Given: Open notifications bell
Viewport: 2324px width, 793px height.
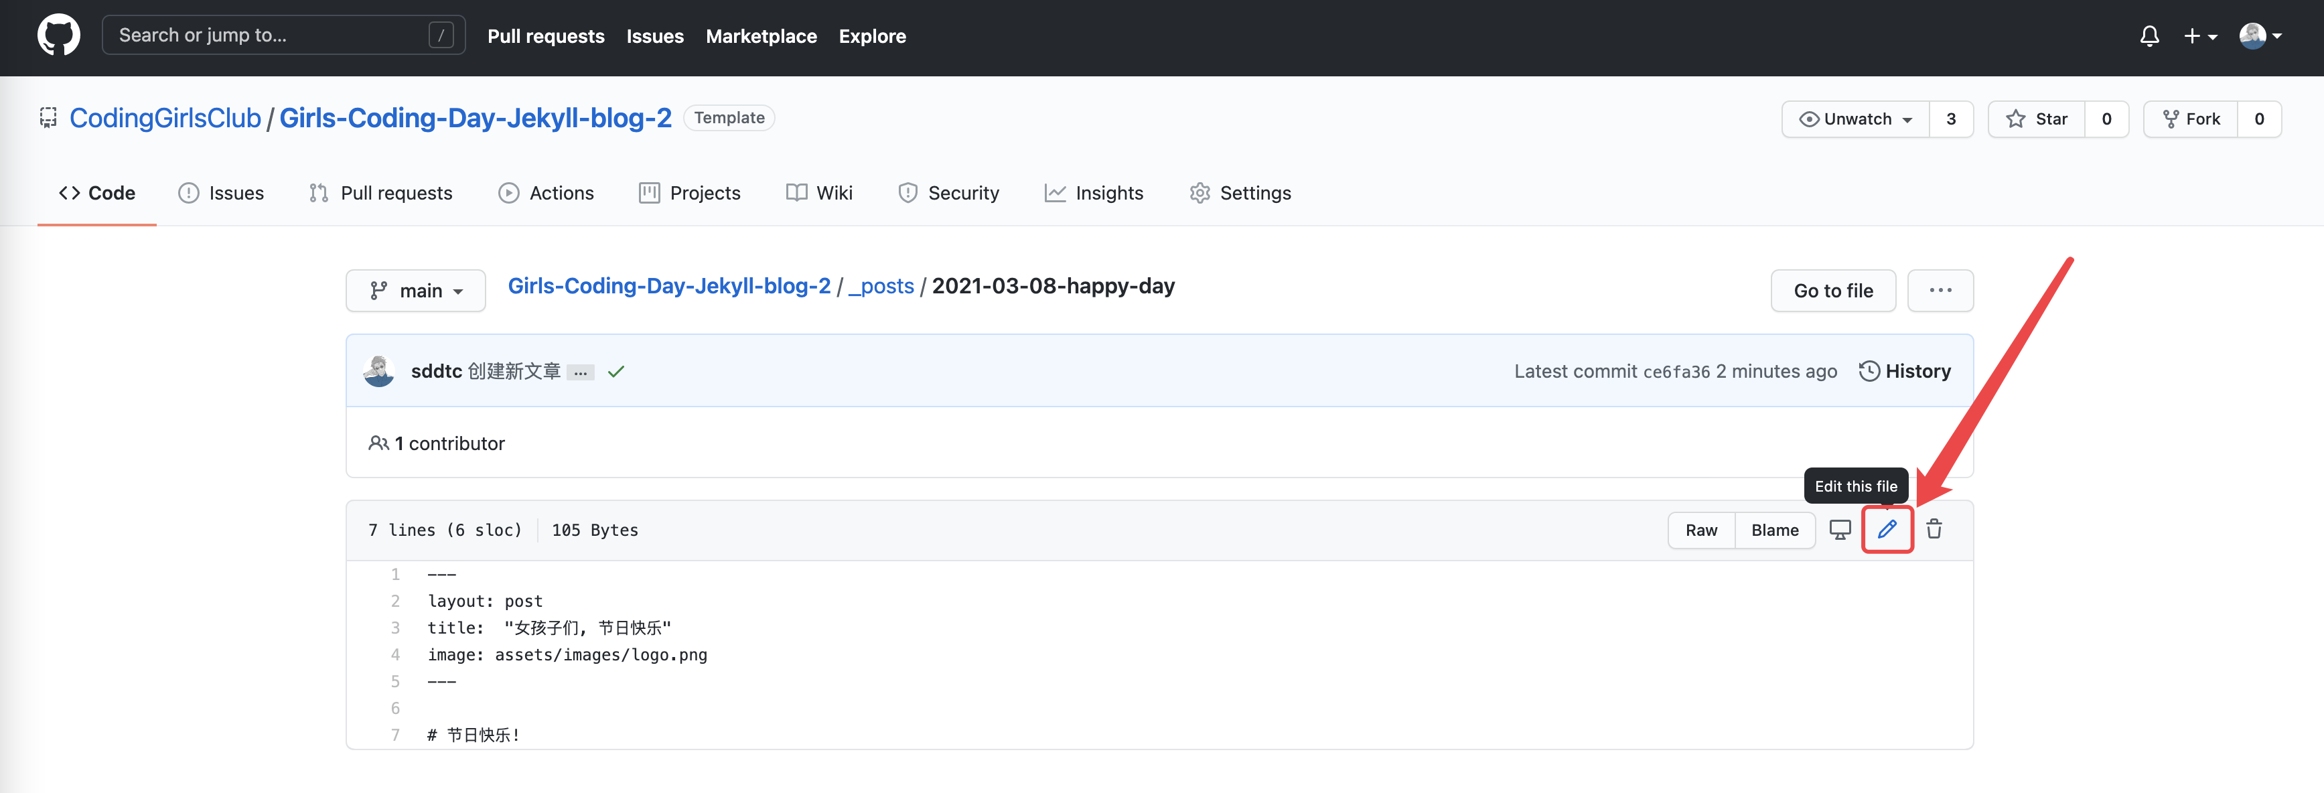Looking at the screenshot, I should (2149, 36).
